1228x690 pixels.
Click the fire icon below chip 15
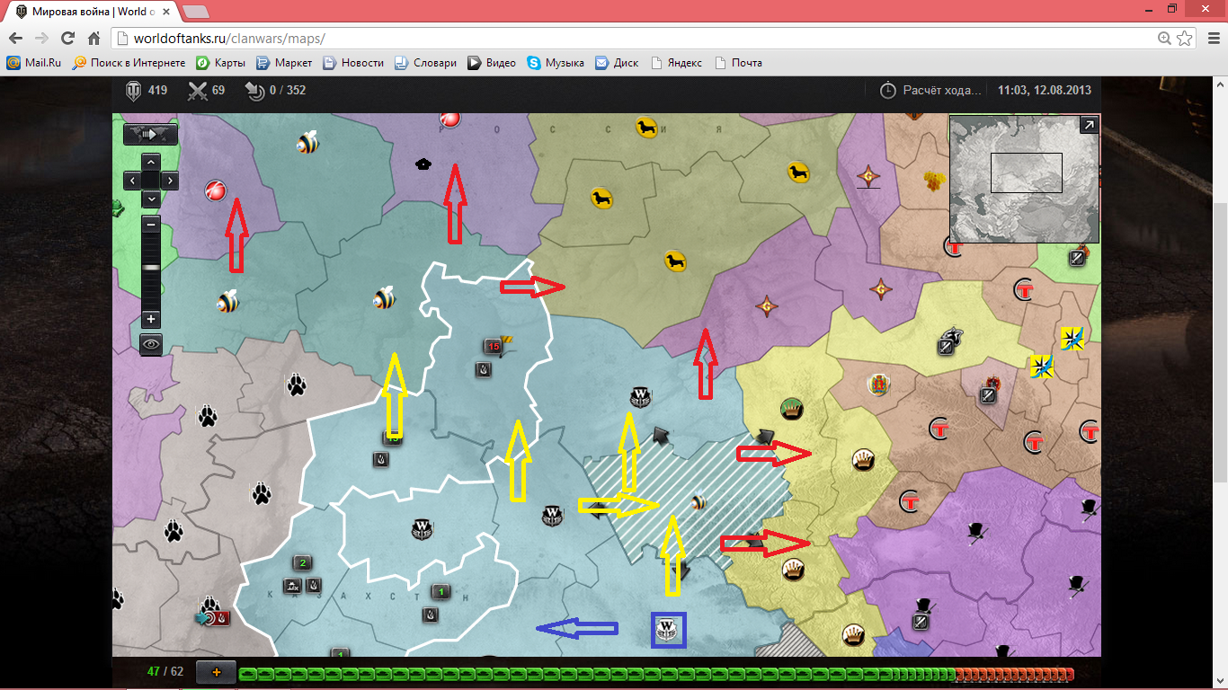484,368
